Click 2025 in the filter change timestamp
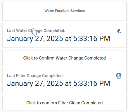This screenshot has width=128, height=112. (55, 83)
